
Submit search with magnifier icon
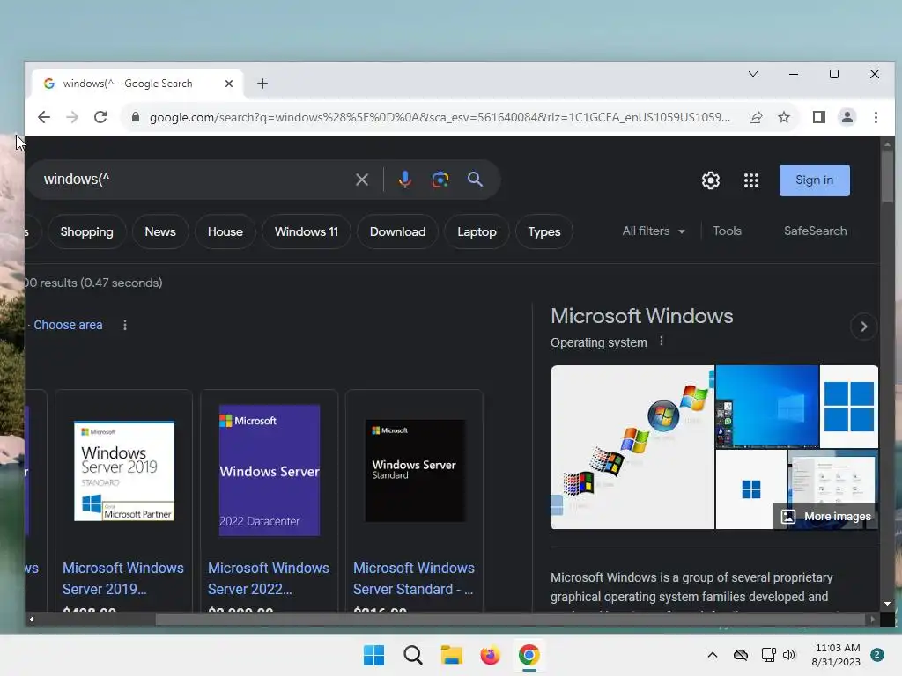475,180
